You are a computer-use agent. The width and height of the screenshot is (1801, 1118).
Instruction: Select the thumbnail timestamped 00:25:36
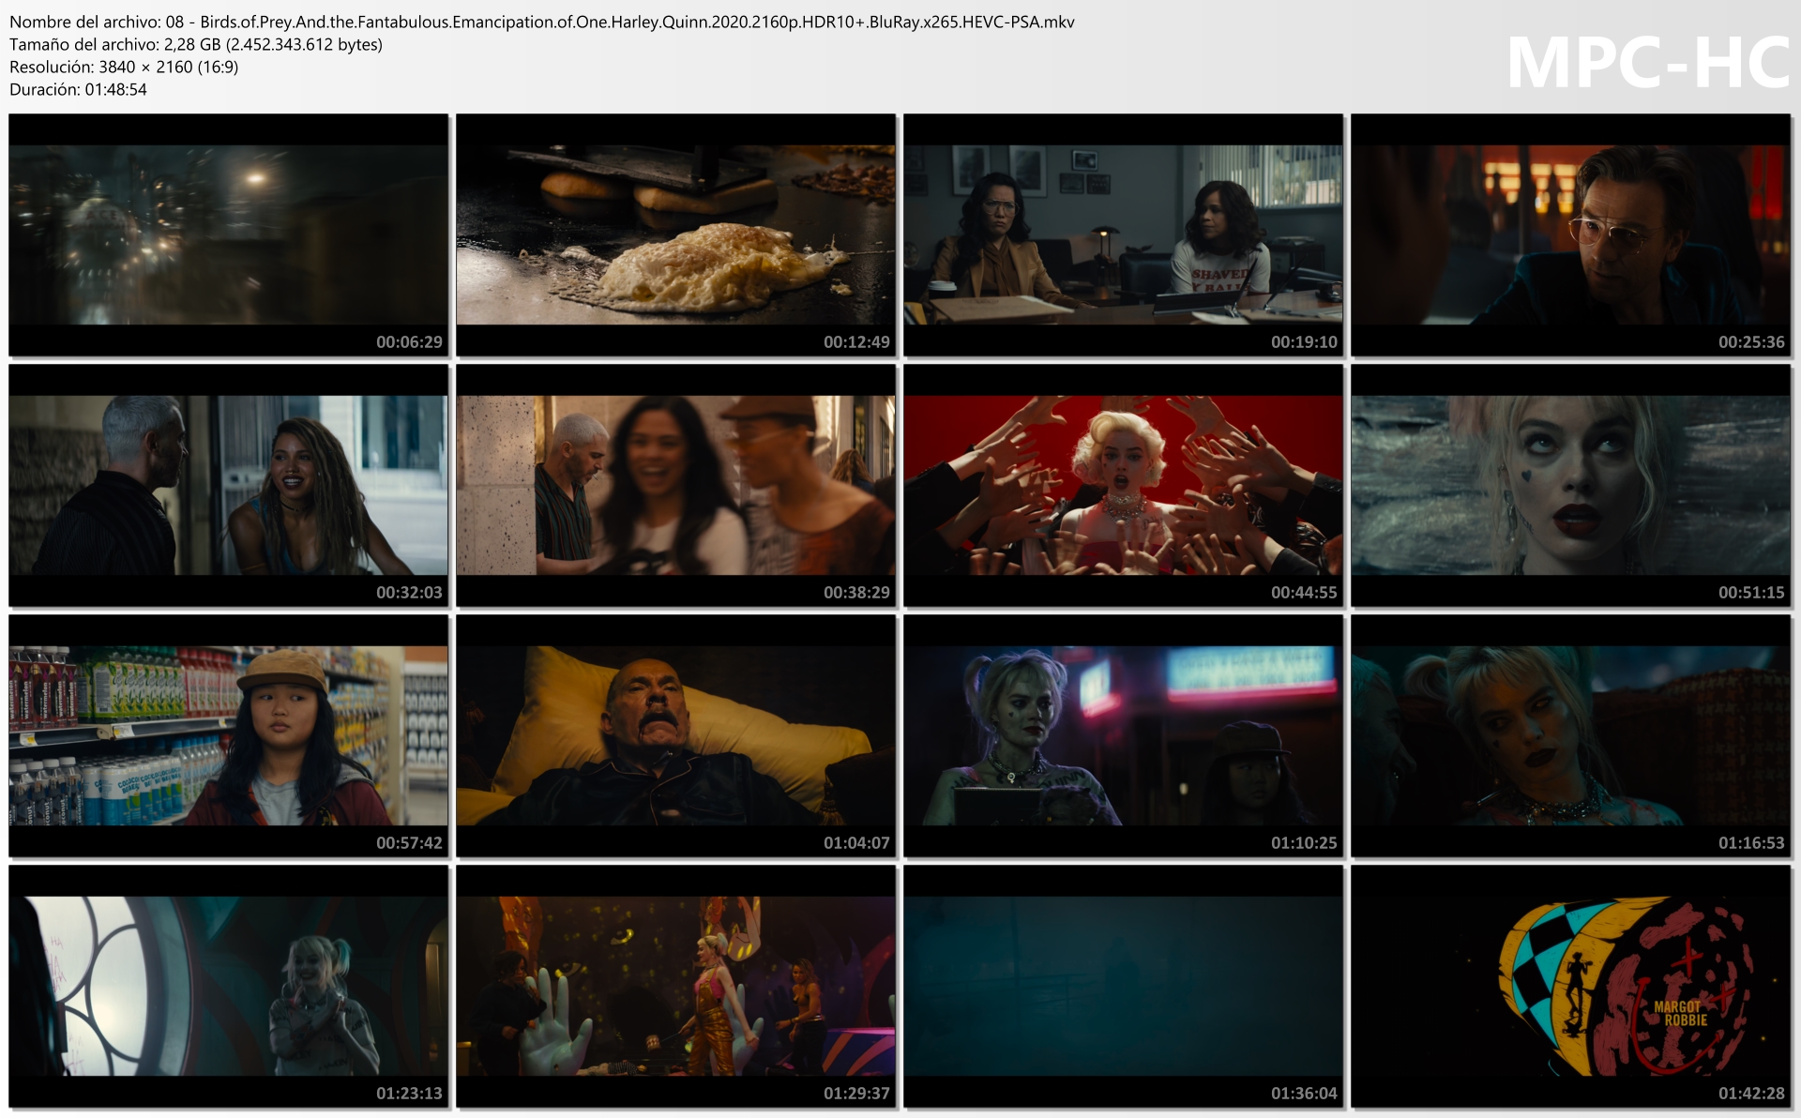(x=1570, y=234)
